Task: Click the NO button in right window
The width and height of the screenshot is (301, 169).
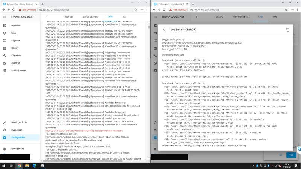Action: tap(281, 155)
